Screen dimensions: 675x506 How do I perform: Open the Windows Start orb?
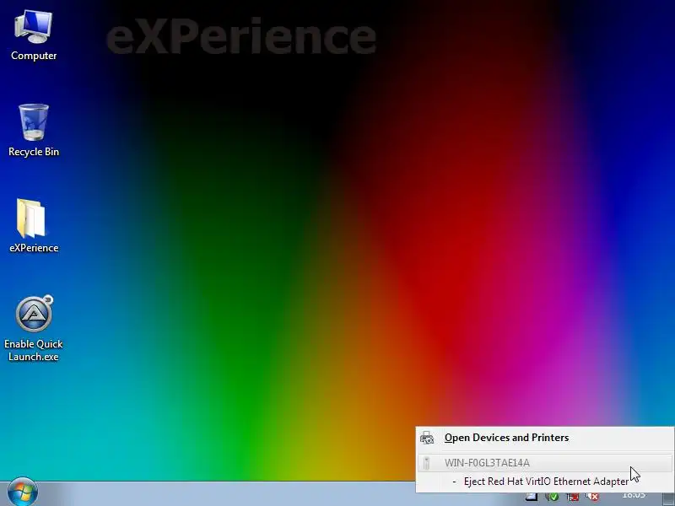23,492
